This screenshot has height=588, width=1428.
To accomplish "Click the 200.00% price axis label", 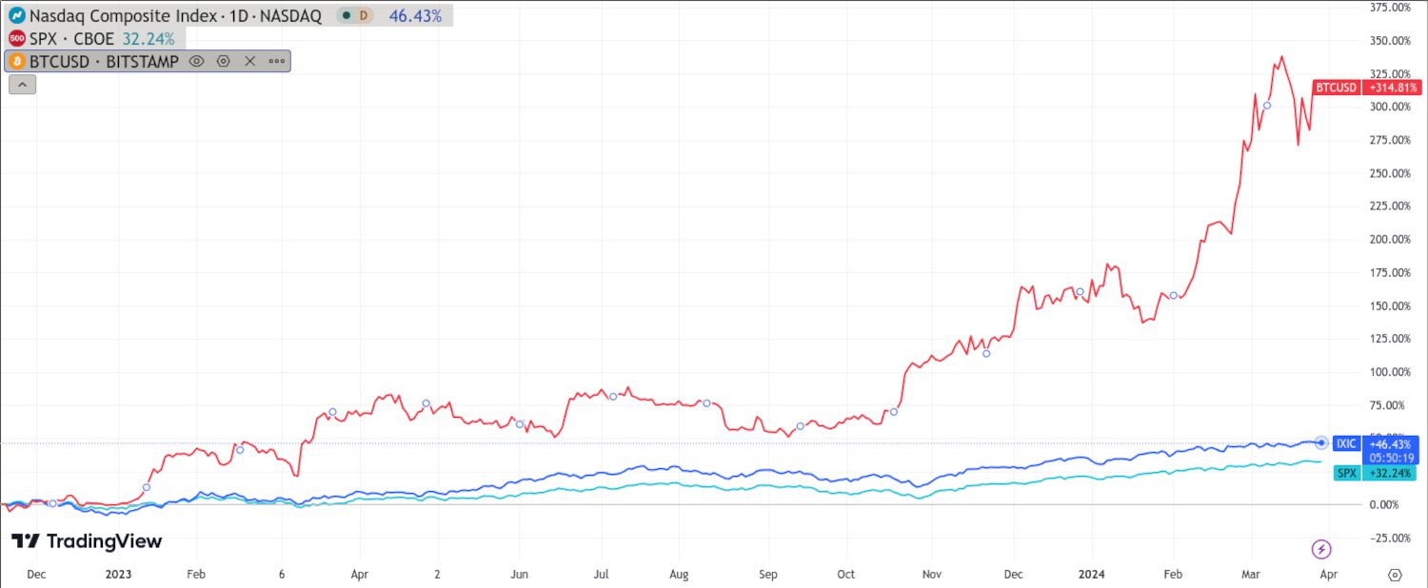I will (x=1390, y=239).
